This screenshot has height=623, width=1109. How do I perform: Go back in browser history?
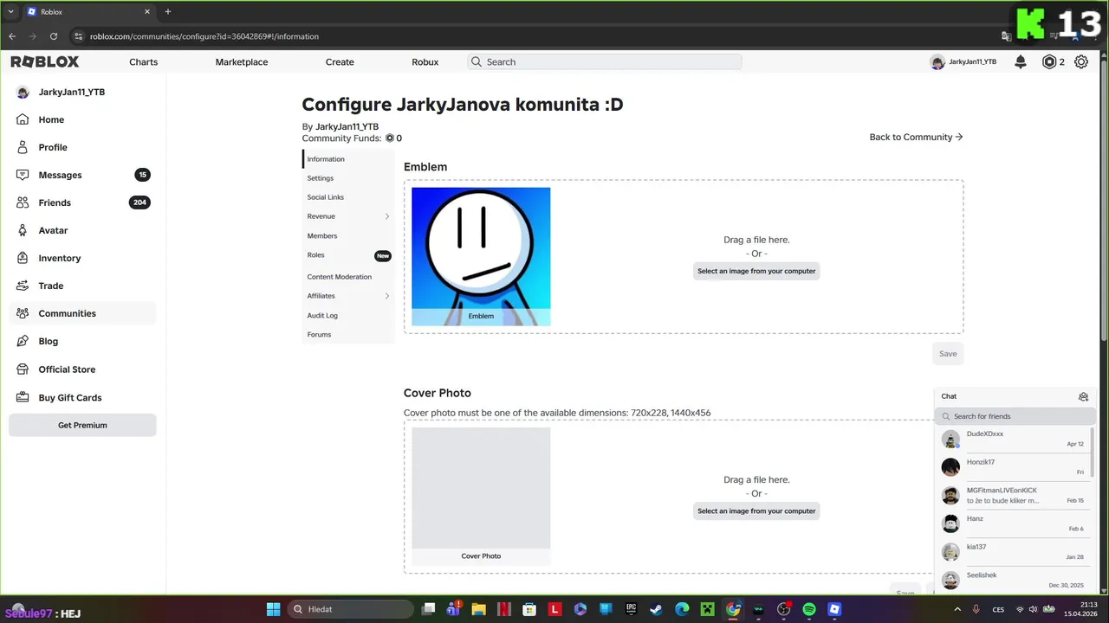[x=12, y=36]
